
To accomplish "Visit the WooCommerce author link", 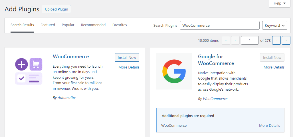I will [215, 99].
